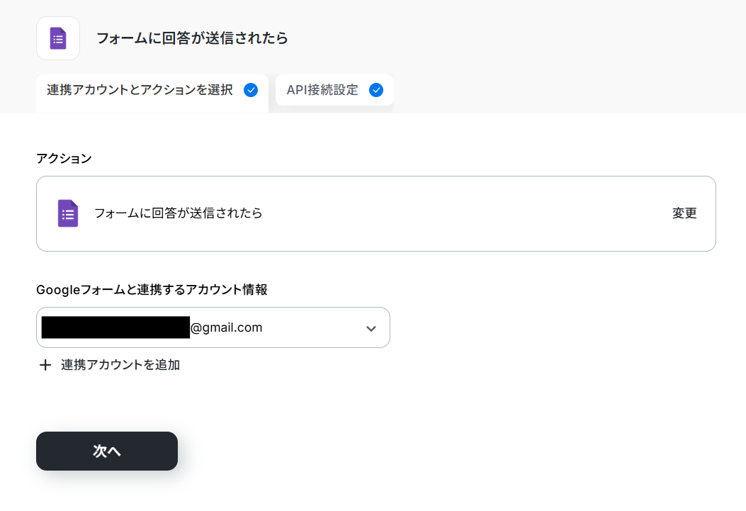Screen dimensions: 746x511
Task: Click the @gmail.com text in account selector
Action: tap(227, 327)
